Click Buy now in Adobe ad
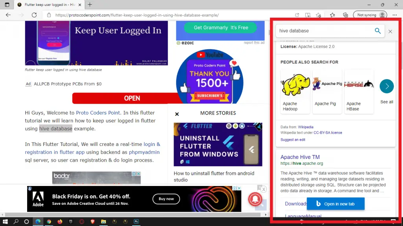This screenshot has height=226, width=403. 166,199
